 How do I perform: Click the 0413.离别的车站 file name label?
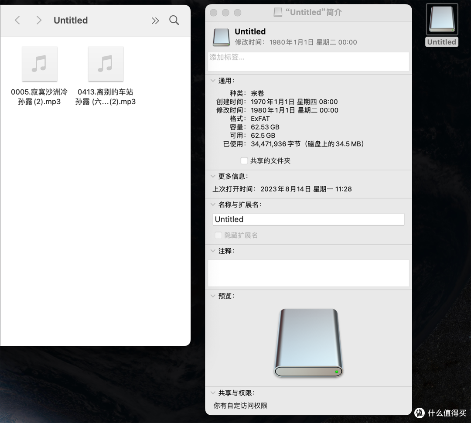click(106, 97)
